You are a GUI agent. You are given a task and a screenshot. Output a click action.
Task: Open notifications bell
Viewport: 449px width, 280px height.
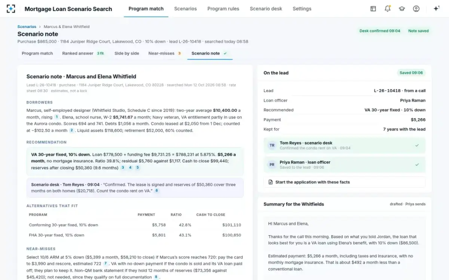[388, 9]
